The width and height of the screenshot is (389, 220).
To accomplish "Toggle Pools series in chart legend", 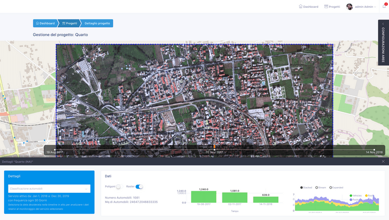I will pos(354,200).
